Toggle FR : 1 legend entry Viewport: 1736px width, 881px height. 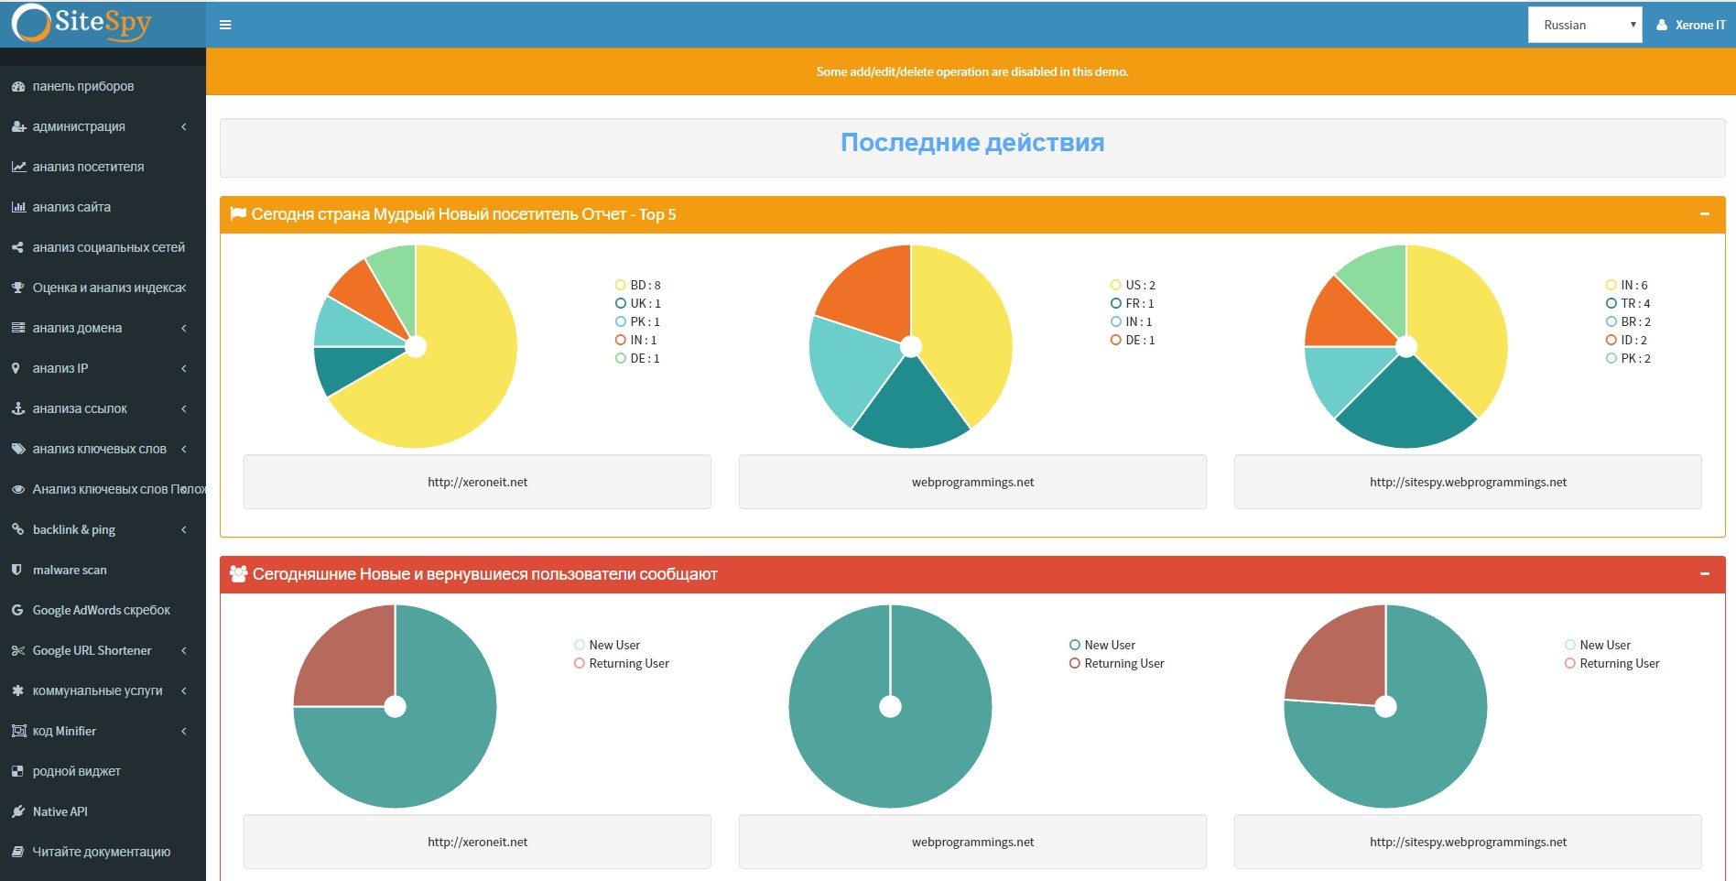1133,303
